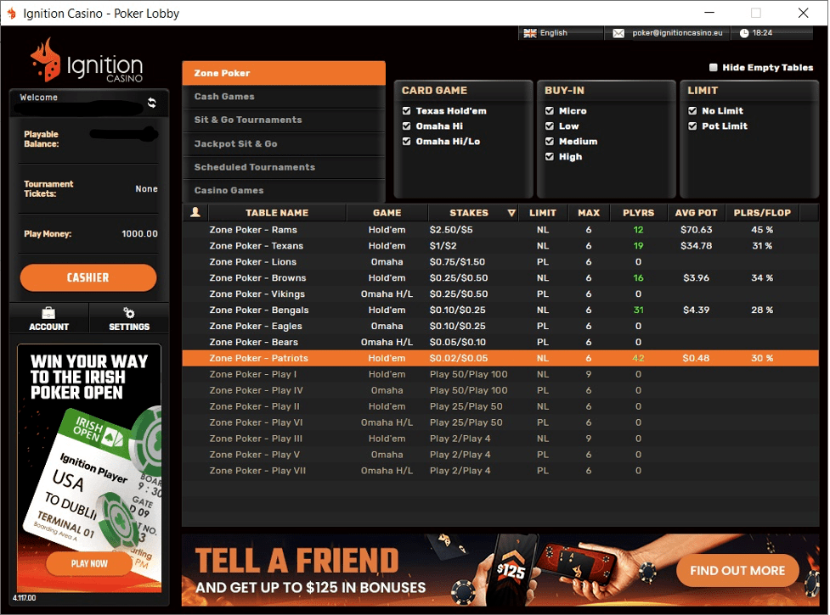Click the Play Money 1000.00 value

[x=139, y=233]
